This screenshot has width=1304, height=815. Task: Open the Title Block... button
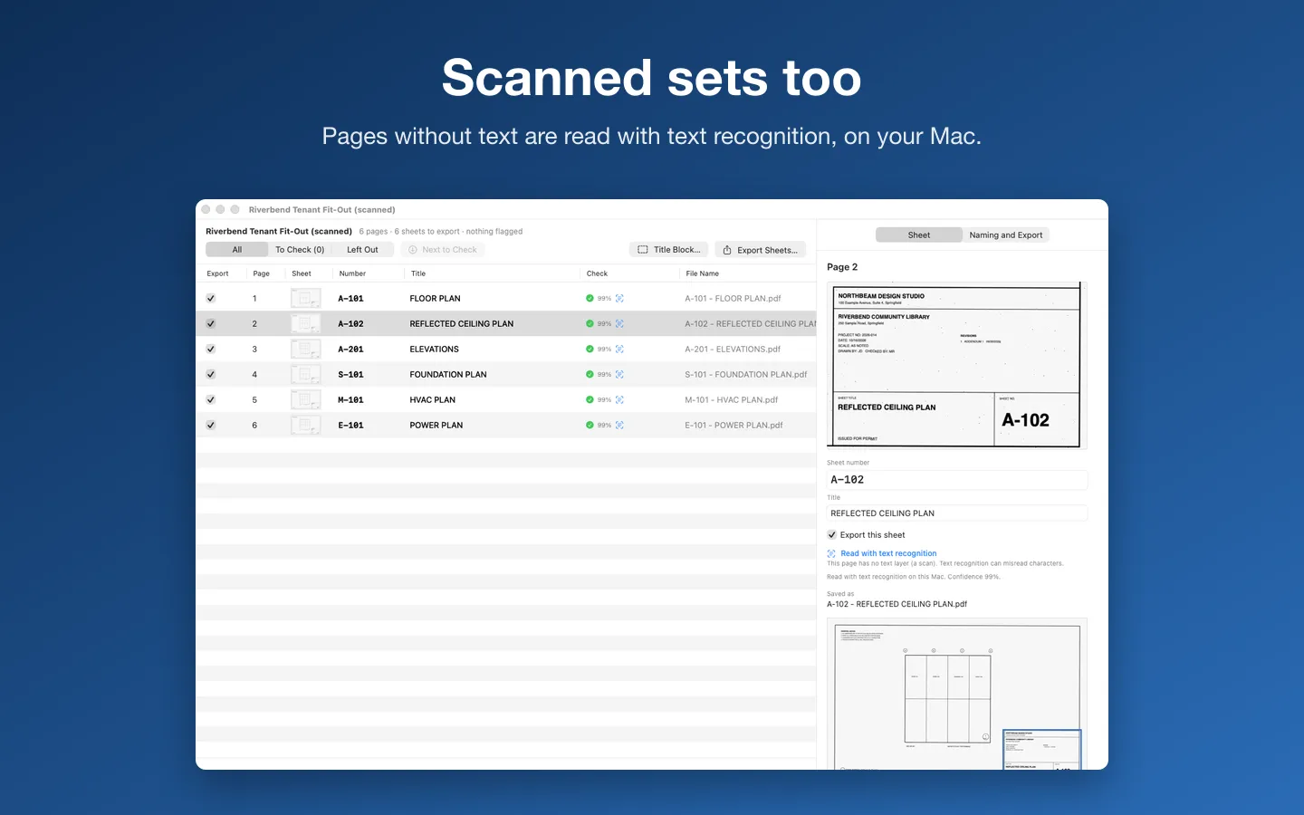point(669,250)
